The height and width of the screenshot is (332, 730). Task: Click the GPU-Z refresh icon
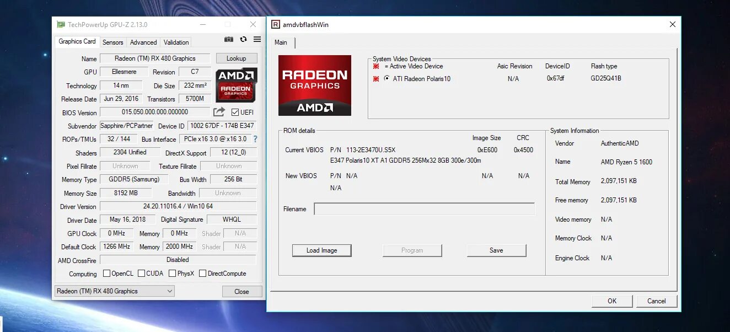[243, 39]
